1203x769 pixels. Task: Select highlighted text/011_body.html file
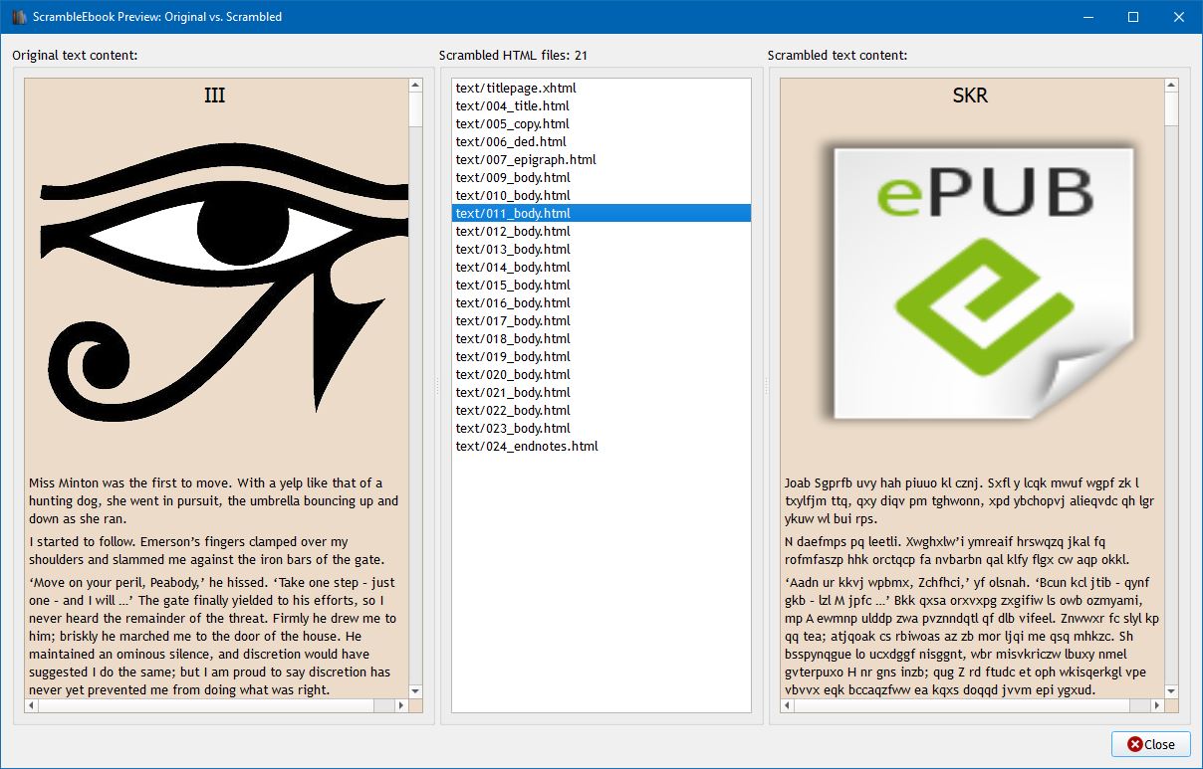click(601, 213)
